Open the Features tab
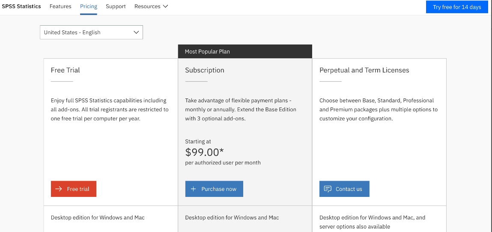Image resolution: width=492 pixels, height=232 pixels. (x=60, y=6)
